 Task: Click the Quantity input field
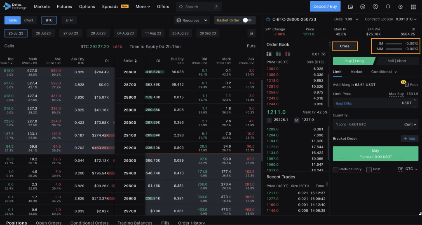[375, 124]
